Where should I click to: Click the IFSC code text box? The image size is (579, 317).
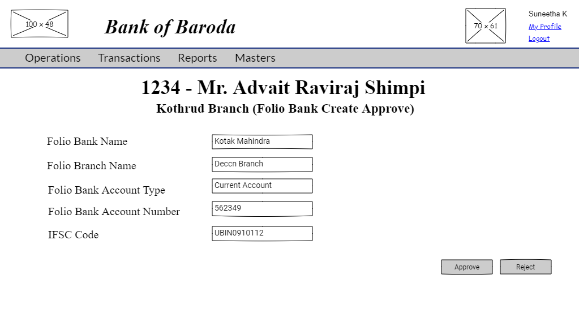tap(262, 233)
